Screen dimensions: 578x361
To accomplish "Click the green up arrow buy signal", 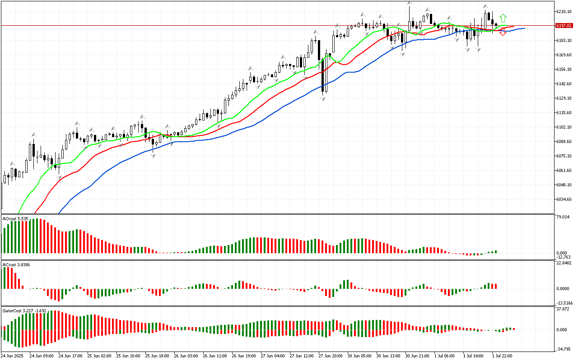I will click(503, 19).
